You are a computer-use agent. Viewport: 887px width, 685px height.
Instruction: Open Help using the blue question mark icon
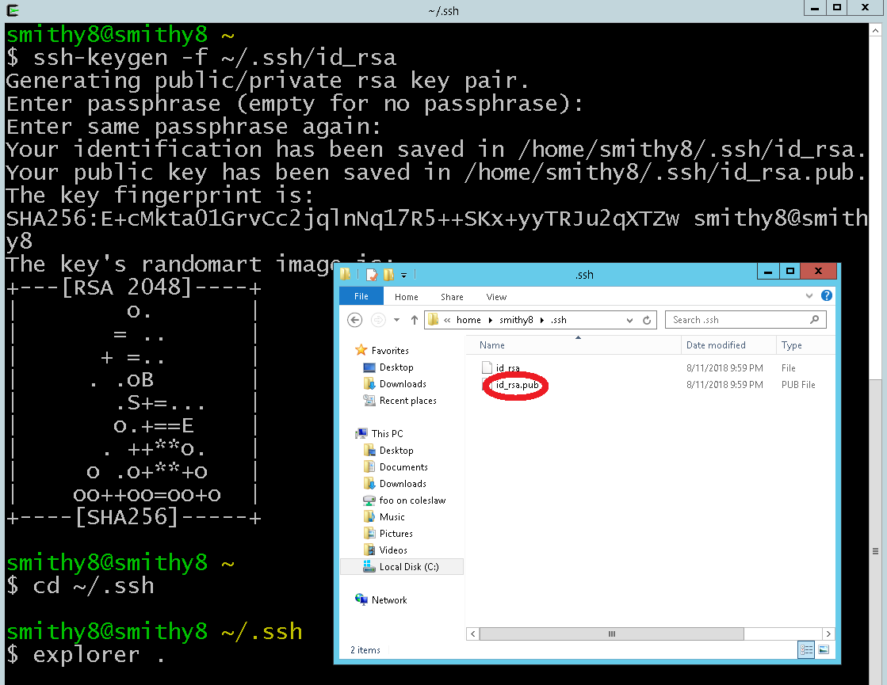(x=826, y=295)
